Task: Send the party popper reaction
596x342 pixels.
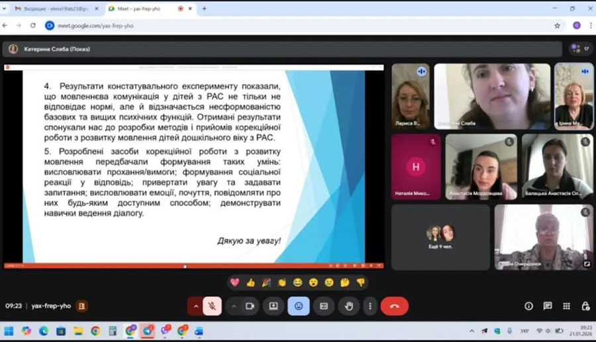Action: coord(266,282)
